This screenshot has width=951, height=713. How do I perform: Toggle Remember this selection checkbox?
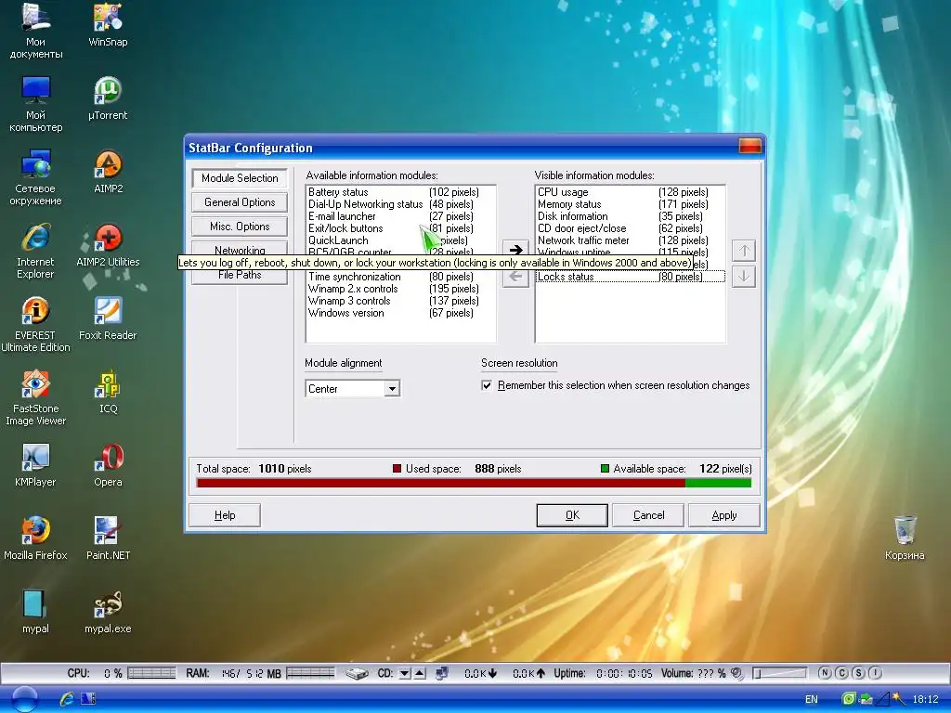[x=487, y=385]
